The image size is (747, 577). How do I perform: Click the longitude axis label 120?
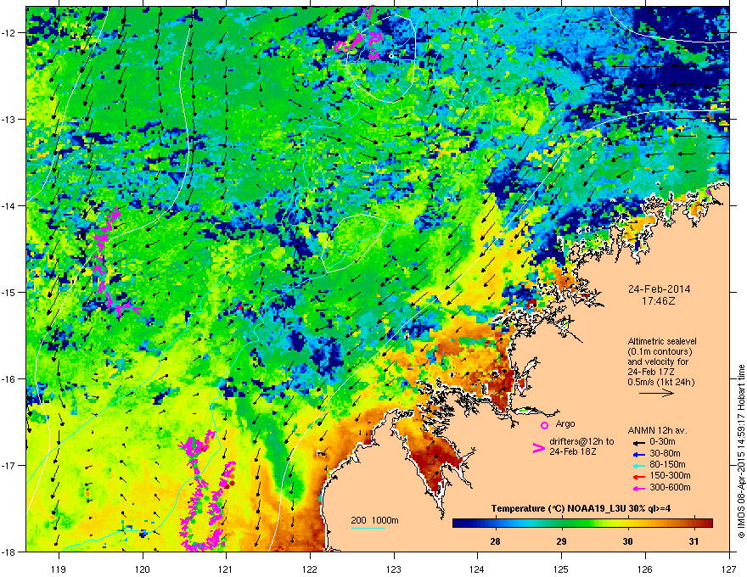click(143, 569)
